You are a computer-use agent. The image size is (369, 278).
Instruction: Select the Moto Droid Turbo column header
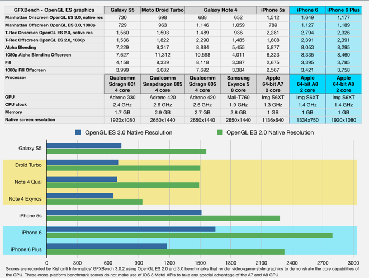162,11
